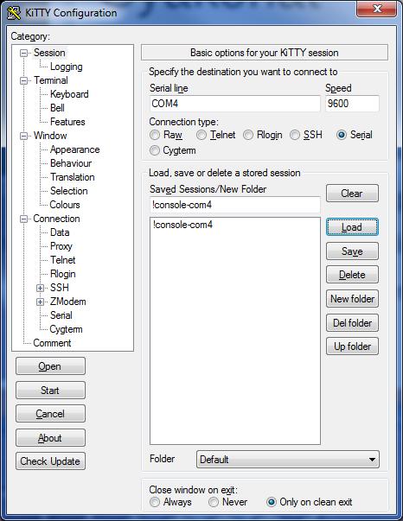Open the Selection category

[69, 191]
